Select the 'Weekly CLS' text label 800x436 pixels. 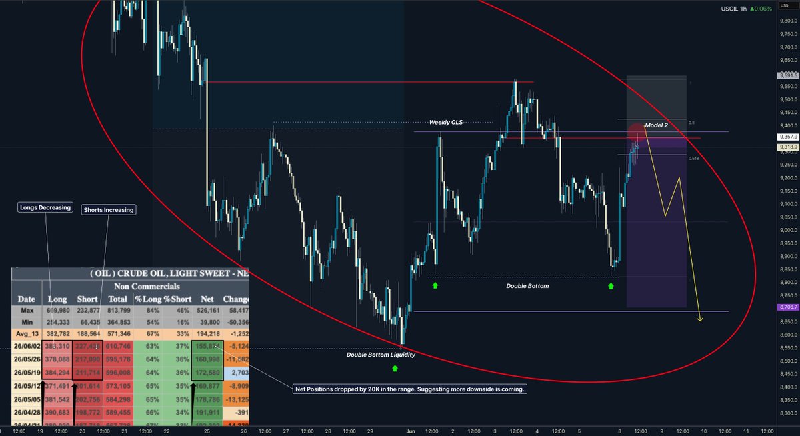[x=446, y=123]
